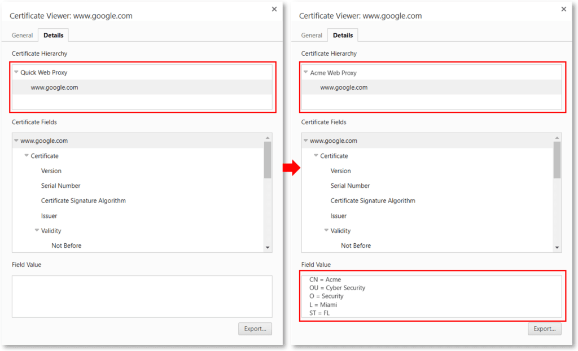Screen dimensions: 578x351
Task: Select Version field in left viewer
Action: point(51,171)
